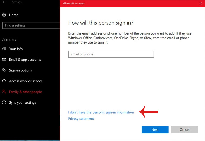Click the Access work or school briefcase icon

click(4, 81)
